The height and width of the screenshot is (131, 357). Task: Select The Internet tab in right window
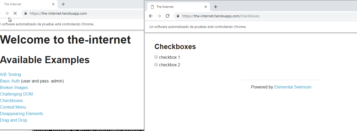pyautogui.click(x=175, y=7)
